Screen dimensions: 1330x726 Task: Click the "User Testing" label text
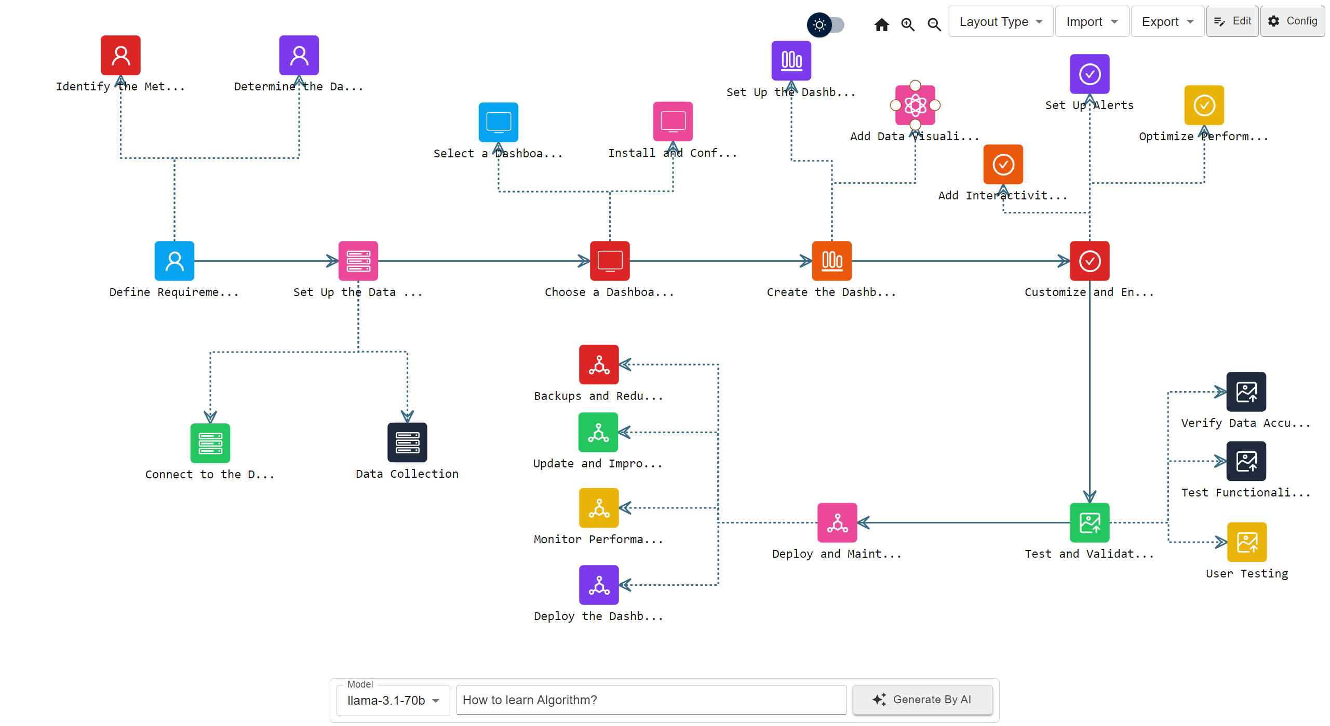tap(1247, 573)
